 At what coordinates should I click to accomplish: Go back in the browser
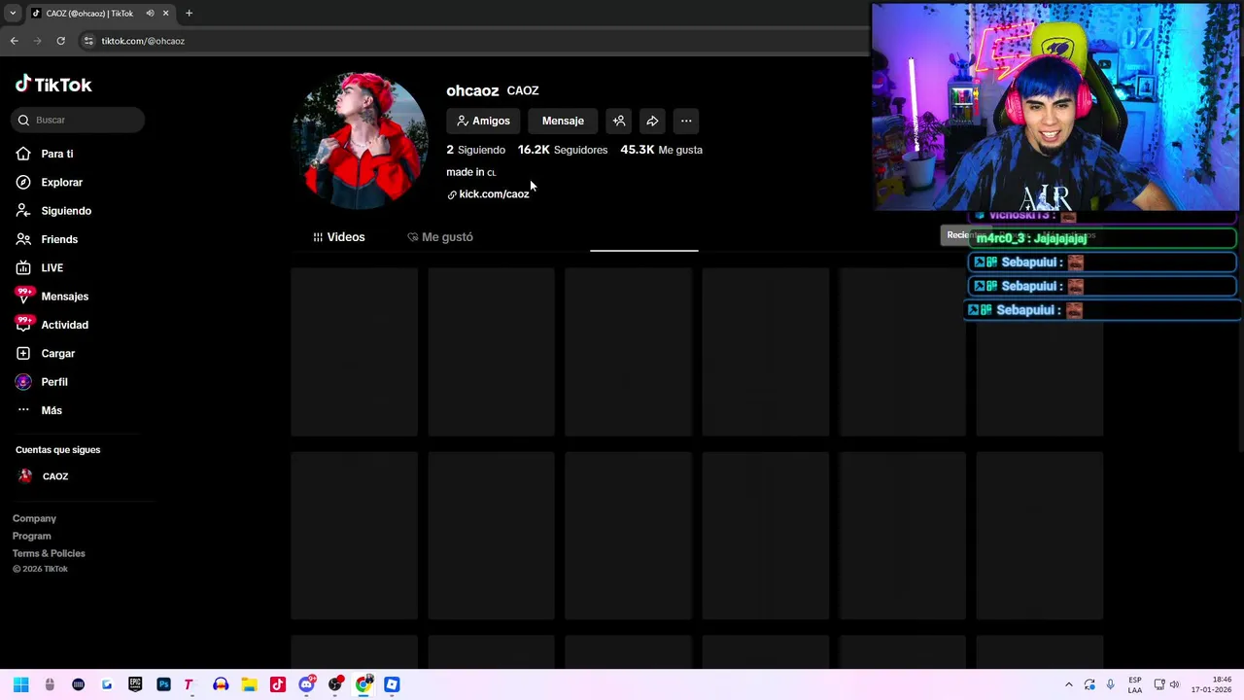[x=15, y=41]
